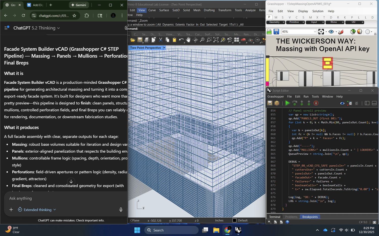Click the Zoom Extents magnifier icon

[216, 40]
